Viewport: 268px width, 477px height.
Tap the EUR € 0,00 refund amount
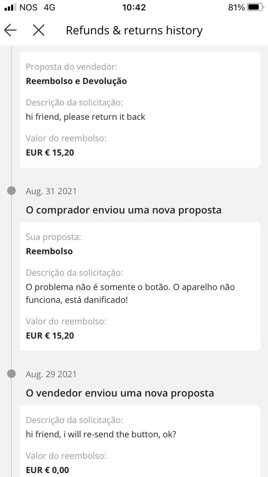point(48,470)
